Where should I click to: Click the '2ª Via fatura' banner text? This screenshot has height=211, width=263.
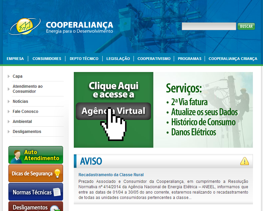pos(189,102)
